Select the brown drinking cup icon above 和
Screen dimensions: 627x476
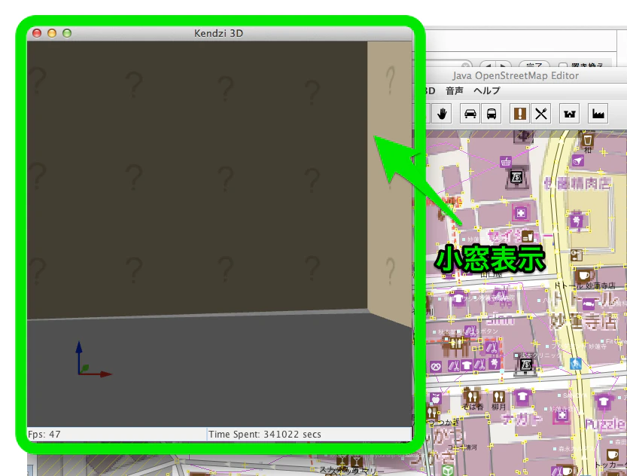coord(587,140)
